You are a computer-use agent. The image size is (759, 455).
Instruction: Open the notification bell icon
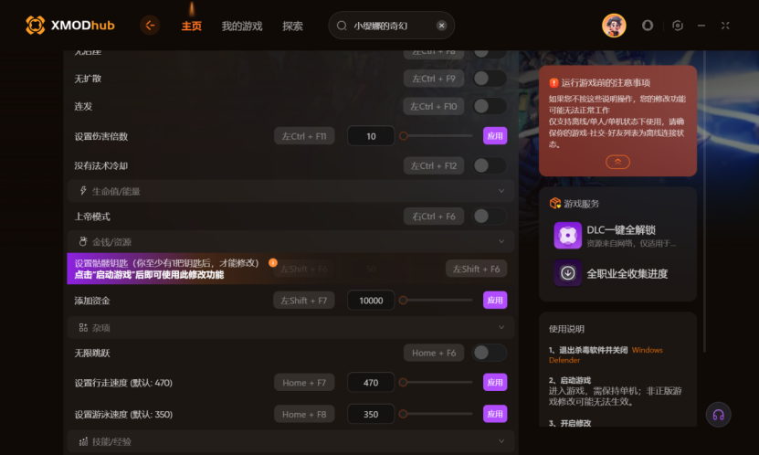pyautogui.click(x=648, y=26)
